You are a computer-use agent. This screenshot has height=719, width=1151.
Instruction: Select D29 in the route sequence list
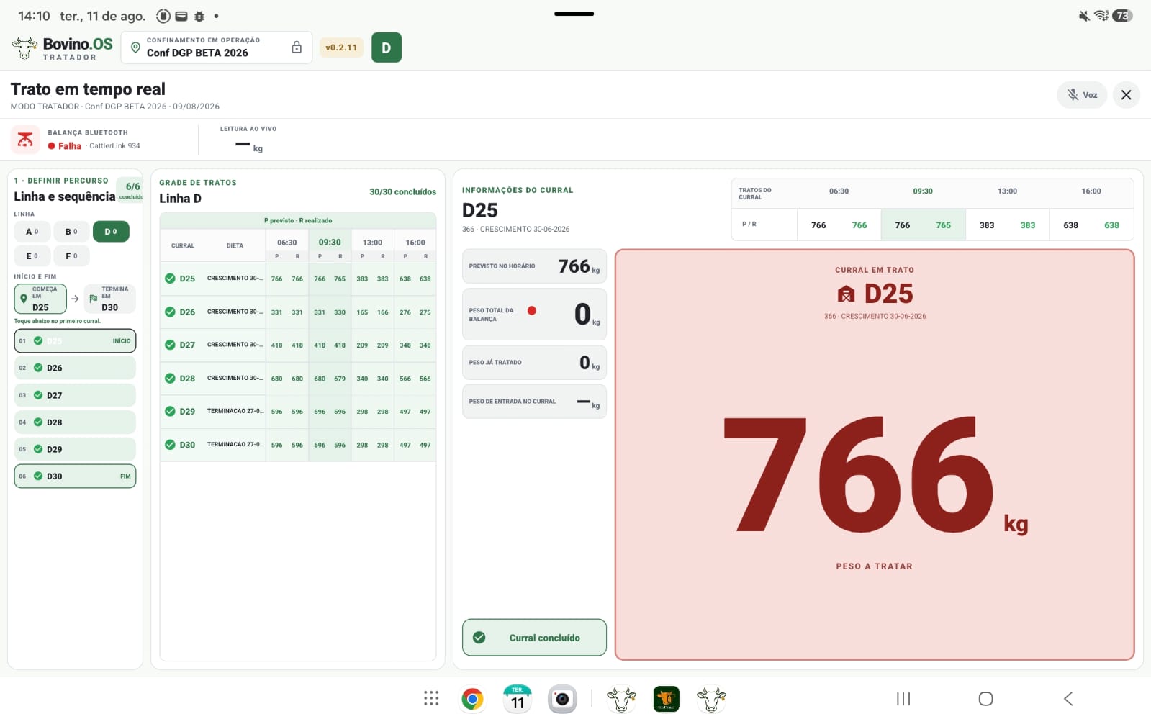click(x=75, y=449)
